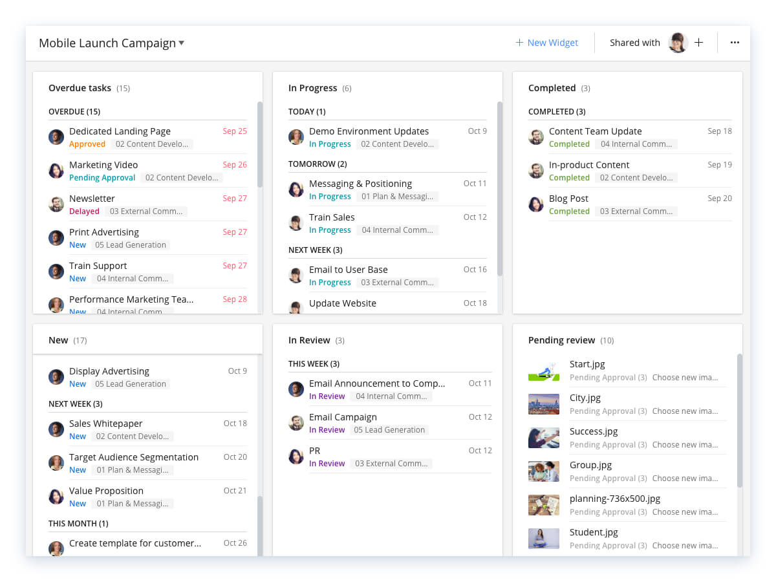Click the 05 Lead Generation tag on Print Advertising
This screenshot has width=776, height=582.
click(131, 245)
